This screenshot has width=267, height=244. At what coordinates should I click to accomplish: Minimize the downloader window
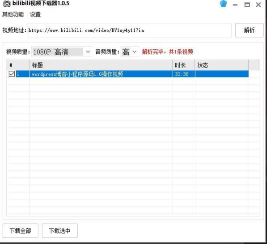[235, 5]
